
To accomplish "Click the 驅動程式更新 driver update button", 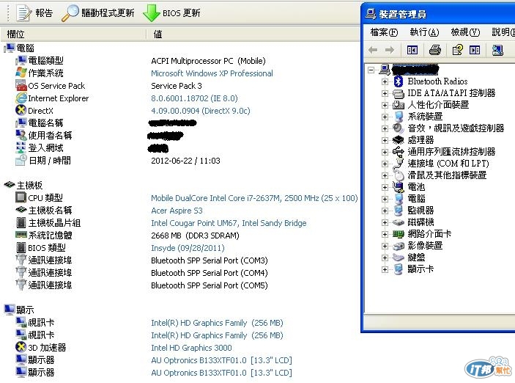I will pos(98,13).
